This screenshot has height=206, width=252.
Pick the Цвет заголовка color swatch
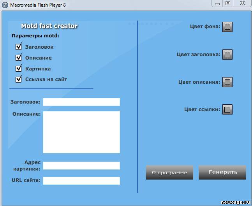[227, 55]
